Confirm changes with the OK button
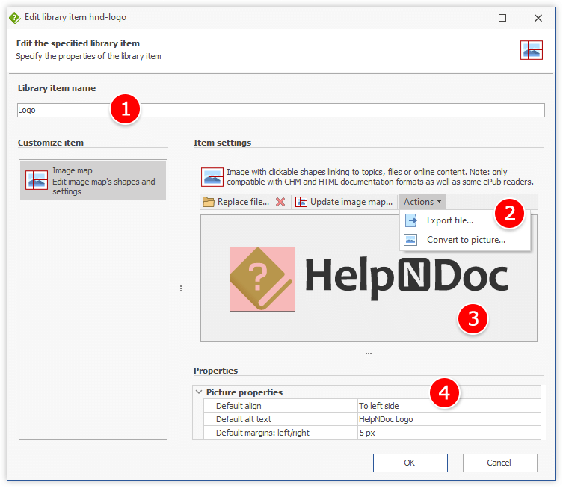 [x=410, y=463]
